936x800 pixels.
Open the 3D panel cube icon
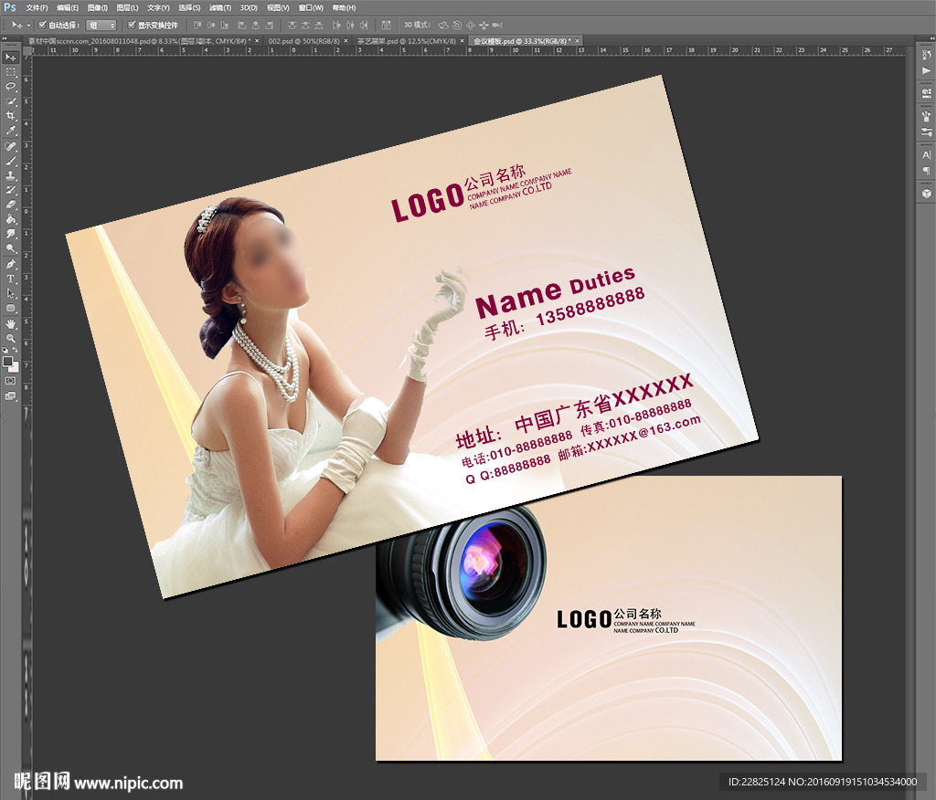926,194
